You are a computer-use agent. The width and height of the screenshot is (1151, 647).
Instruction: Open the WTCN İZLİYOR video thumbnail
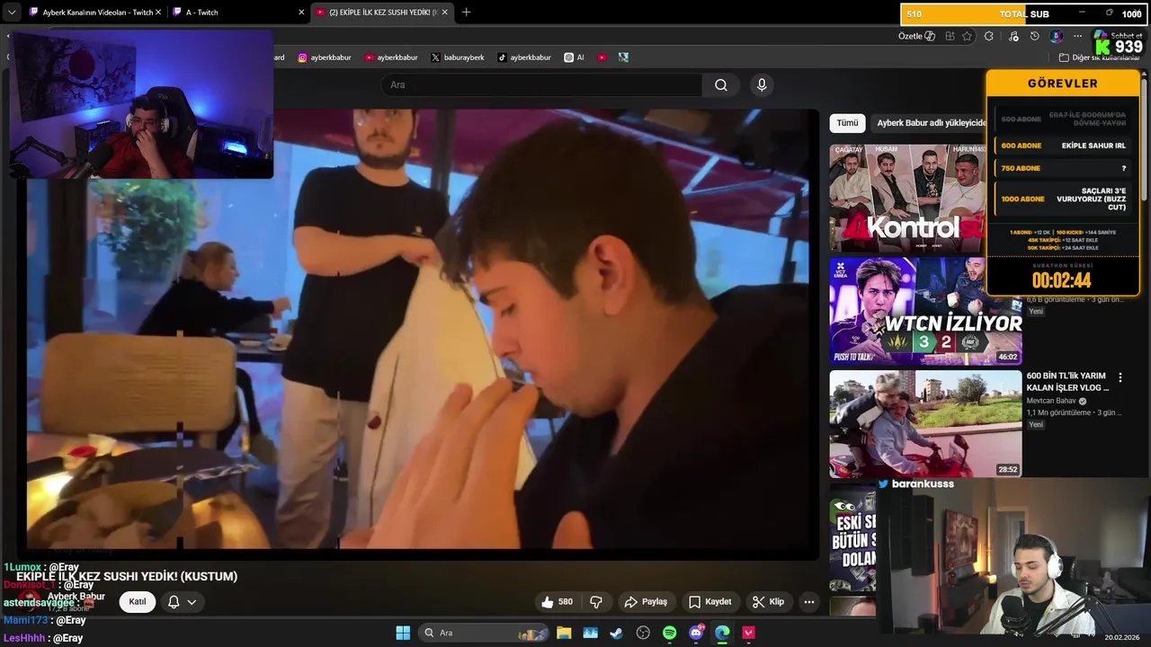[x=925, y=311]
